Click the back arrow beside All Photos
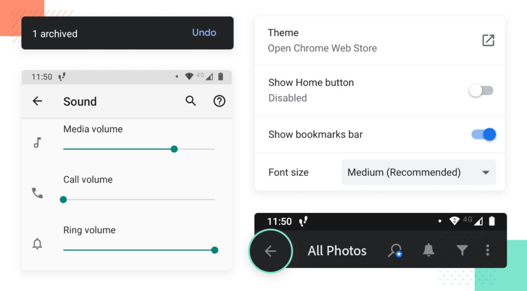Screen dimensions: 527x291 [270, 251]
